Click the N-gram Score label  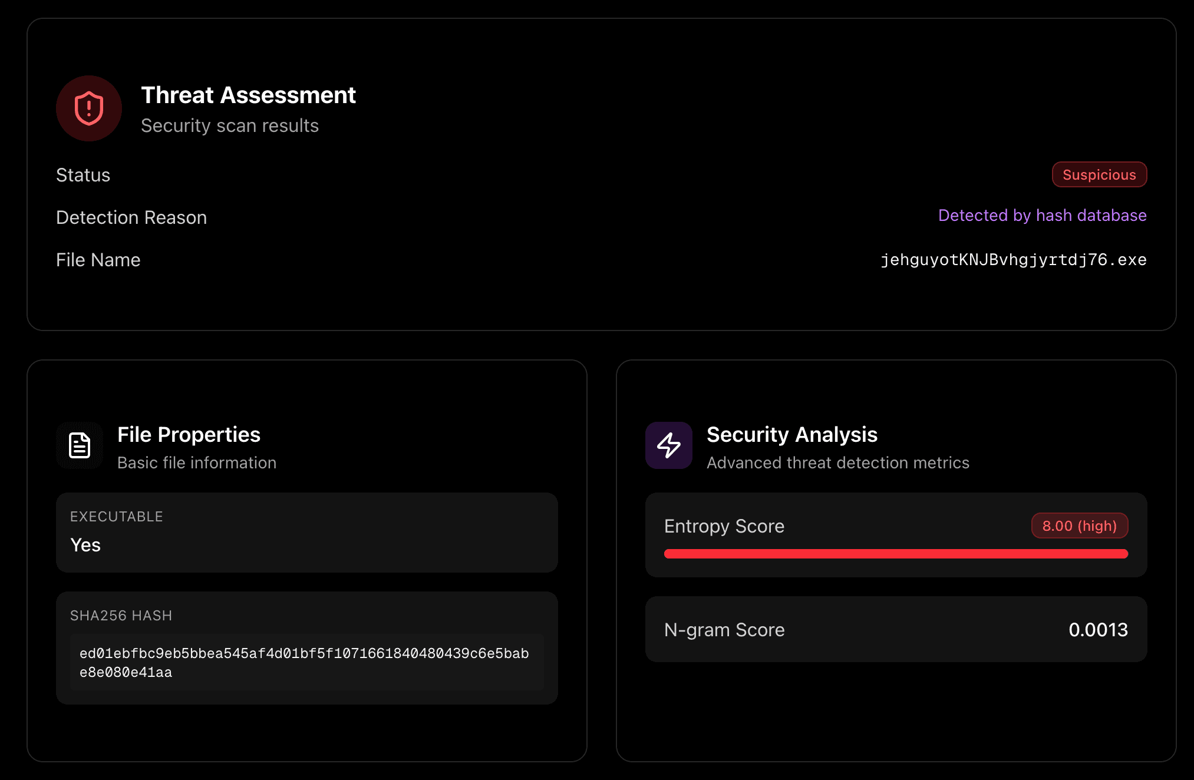point(724,630)
